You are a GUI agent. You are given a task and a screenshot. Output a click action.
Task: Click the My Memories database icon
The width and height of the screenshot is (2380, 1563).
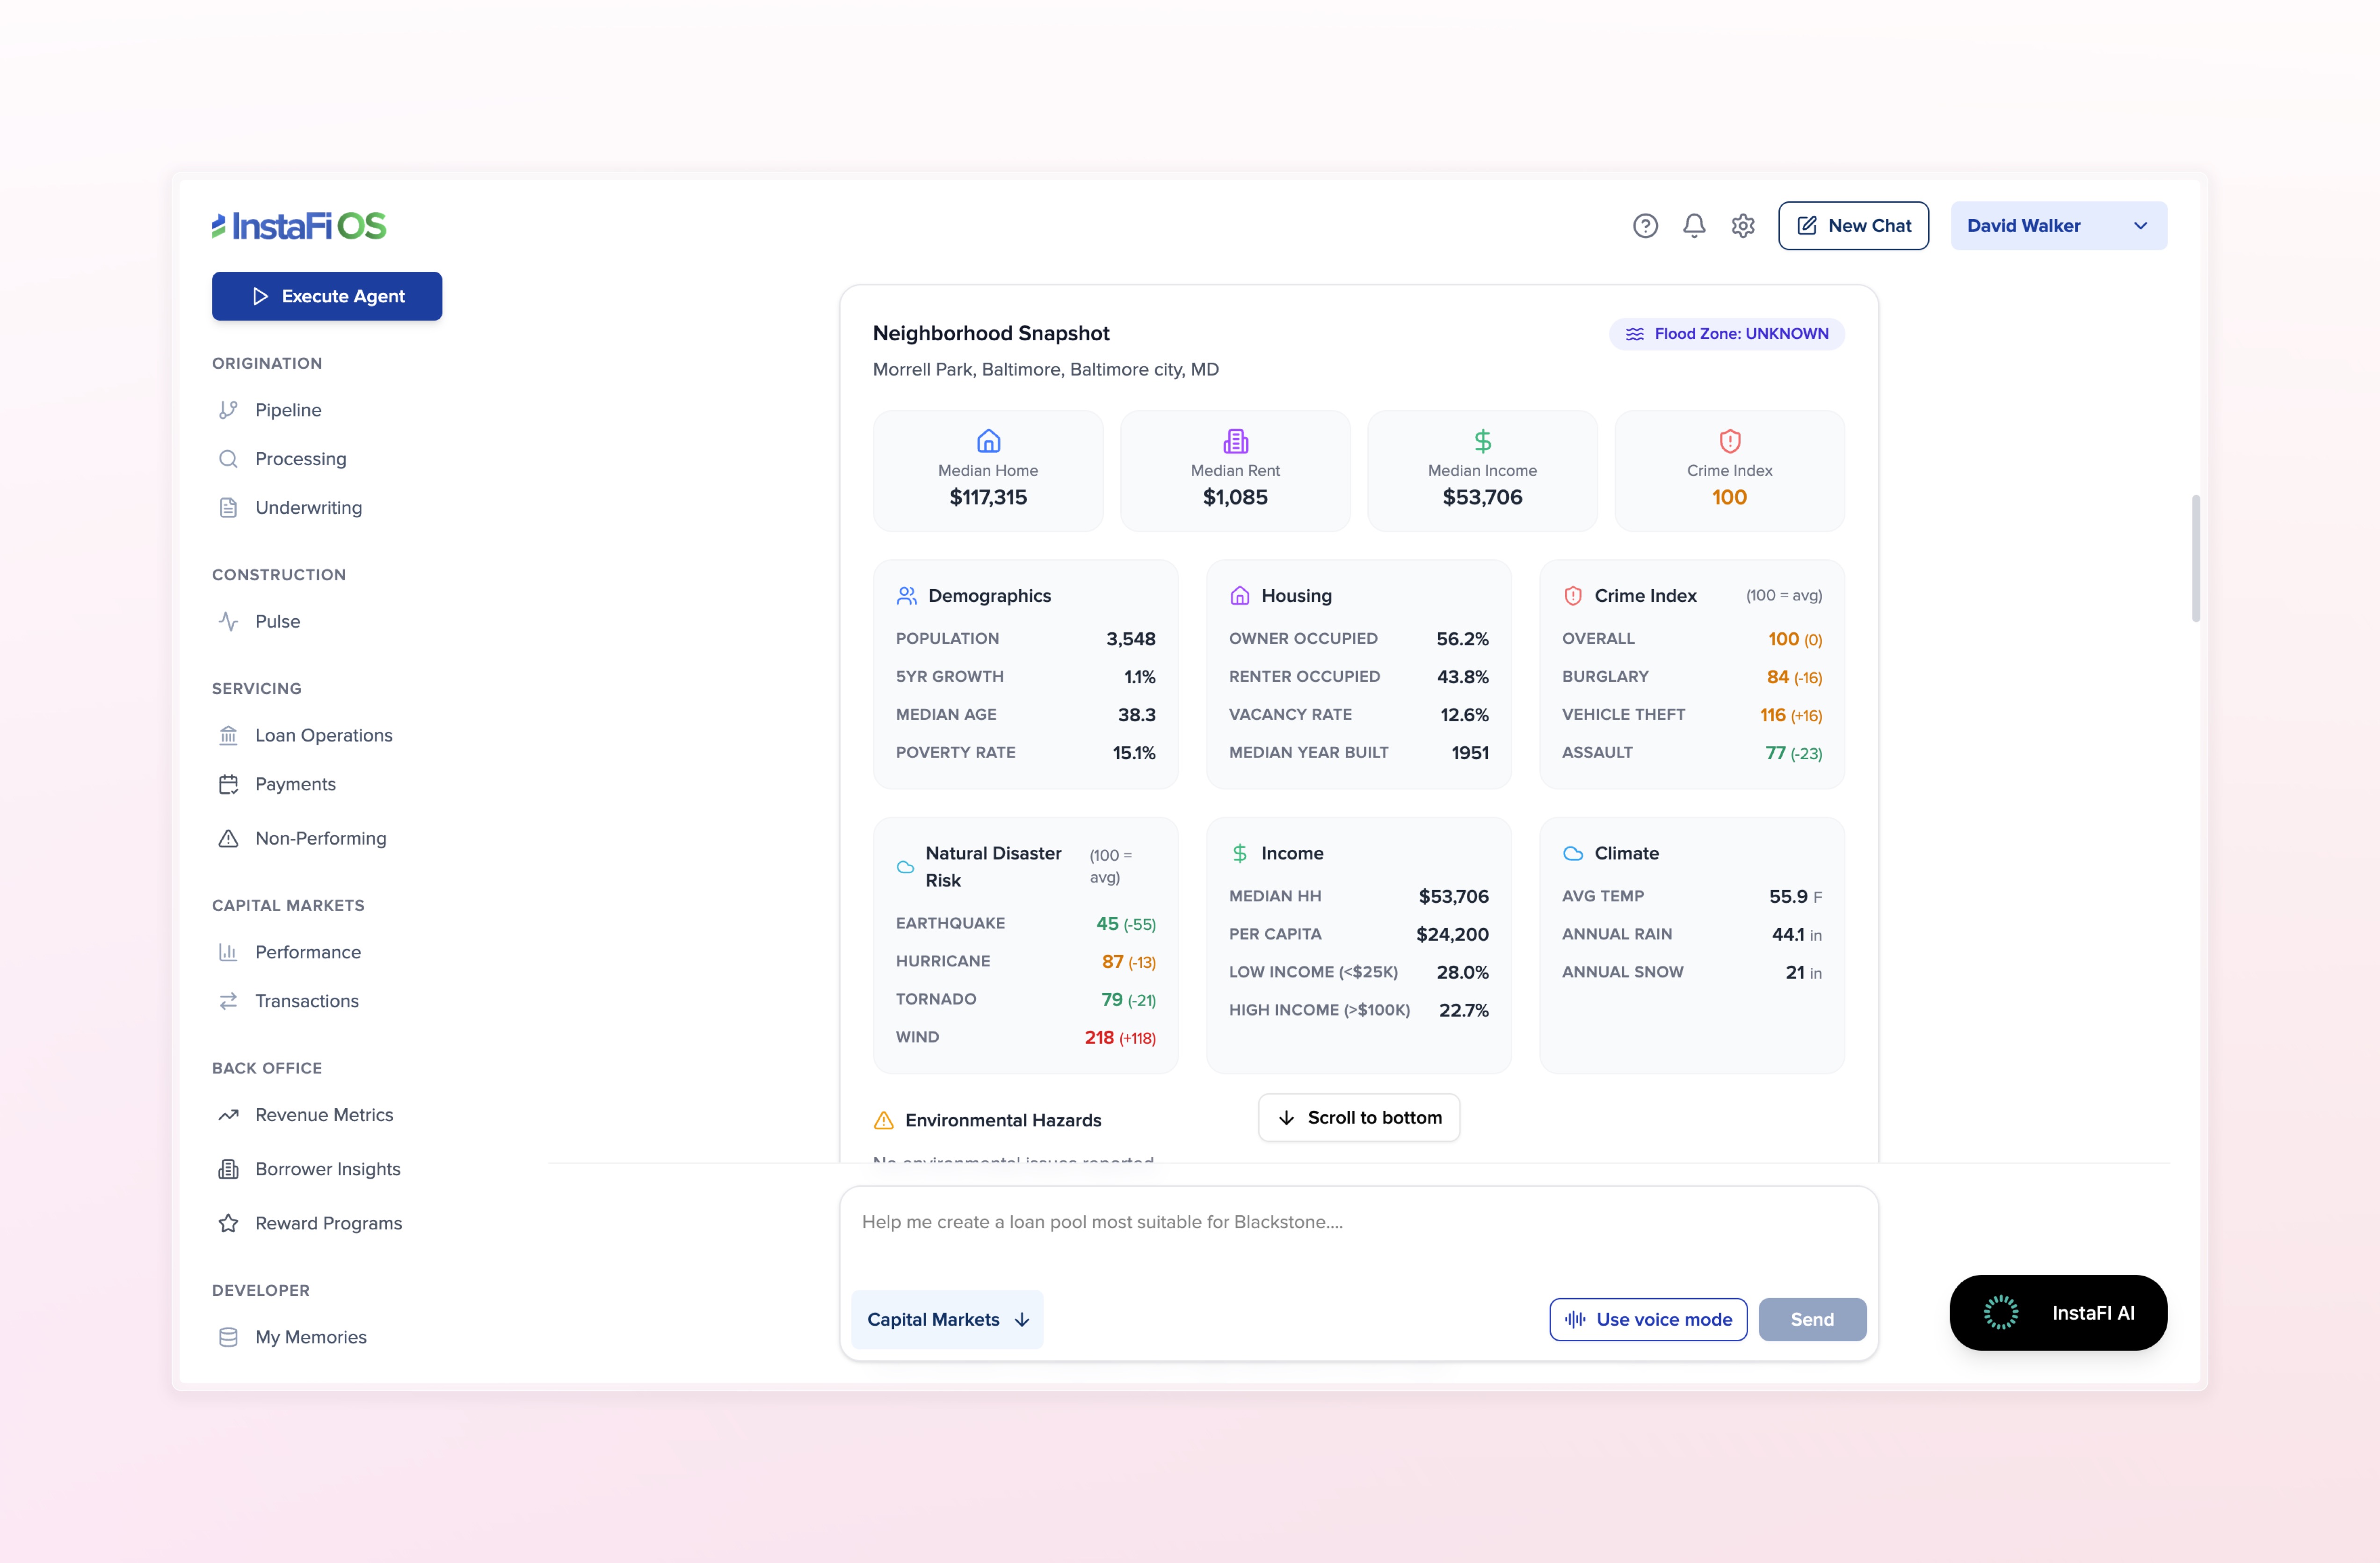pos(228,1337)
